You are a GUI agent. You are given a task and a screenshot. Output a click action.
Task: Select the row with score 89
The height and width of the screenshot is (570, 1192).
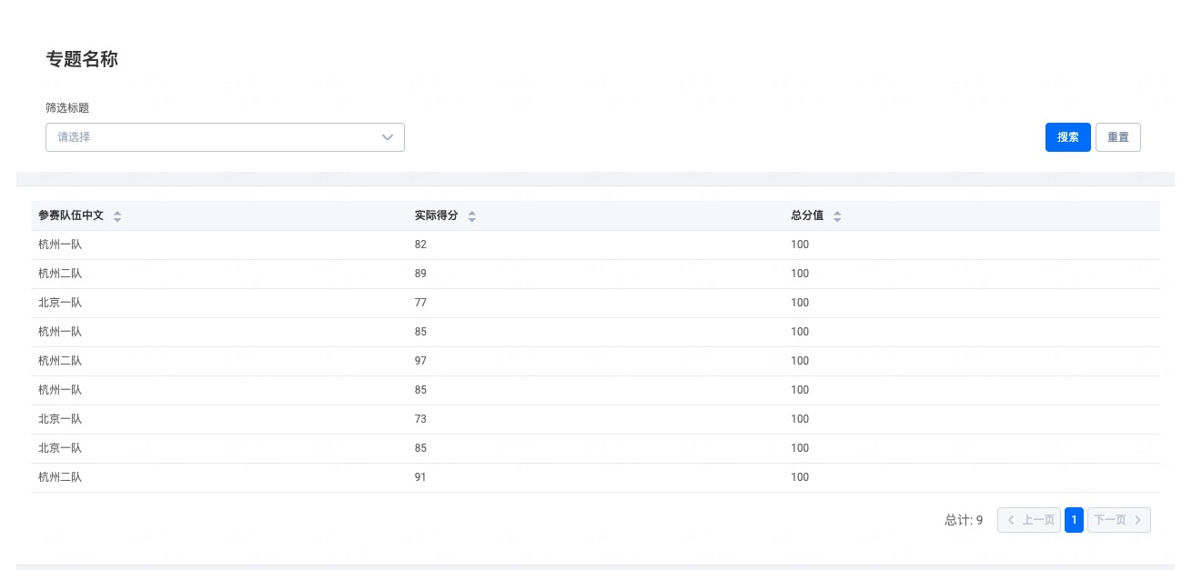pyautogui.click(x=420, y=275)
